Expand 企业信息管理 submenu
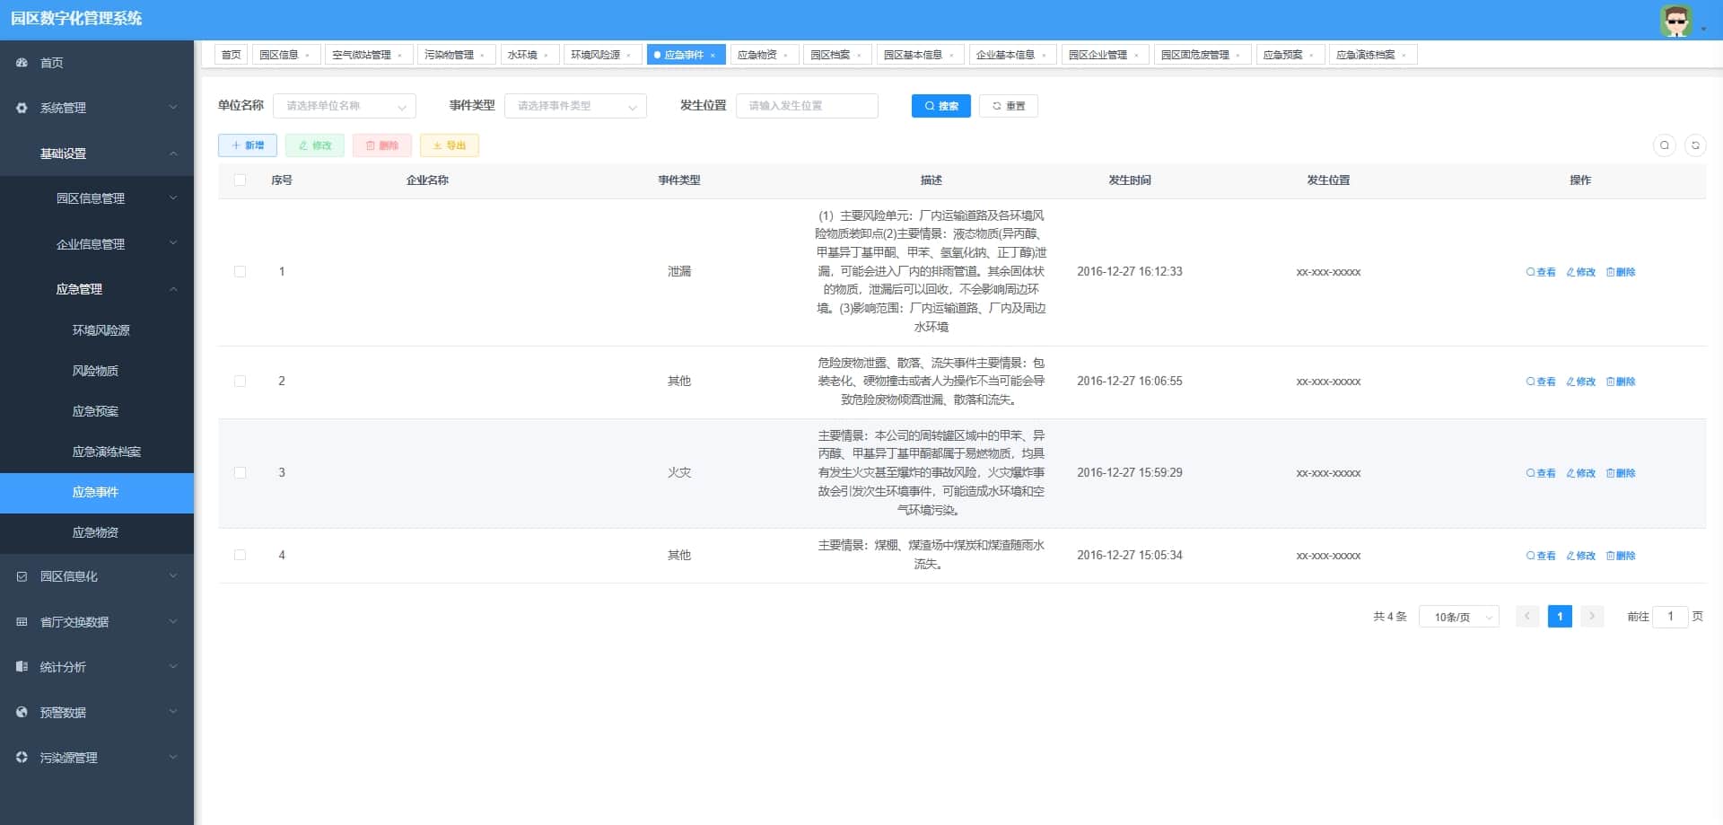This screenshot has width=1723, height=825. 97,243
